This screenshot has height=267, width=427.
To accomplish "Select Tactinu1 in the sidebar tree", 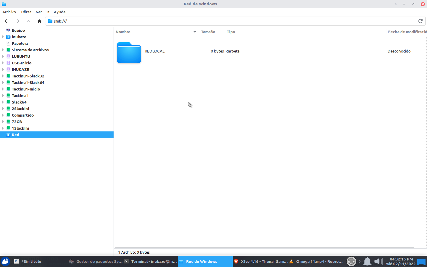I will pyautogui.click(x=20, y=96).
